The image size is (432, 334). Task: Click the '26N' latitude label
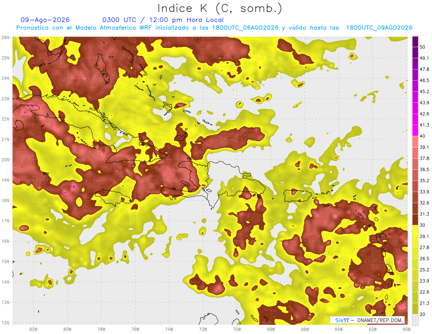tap(5, 37)
